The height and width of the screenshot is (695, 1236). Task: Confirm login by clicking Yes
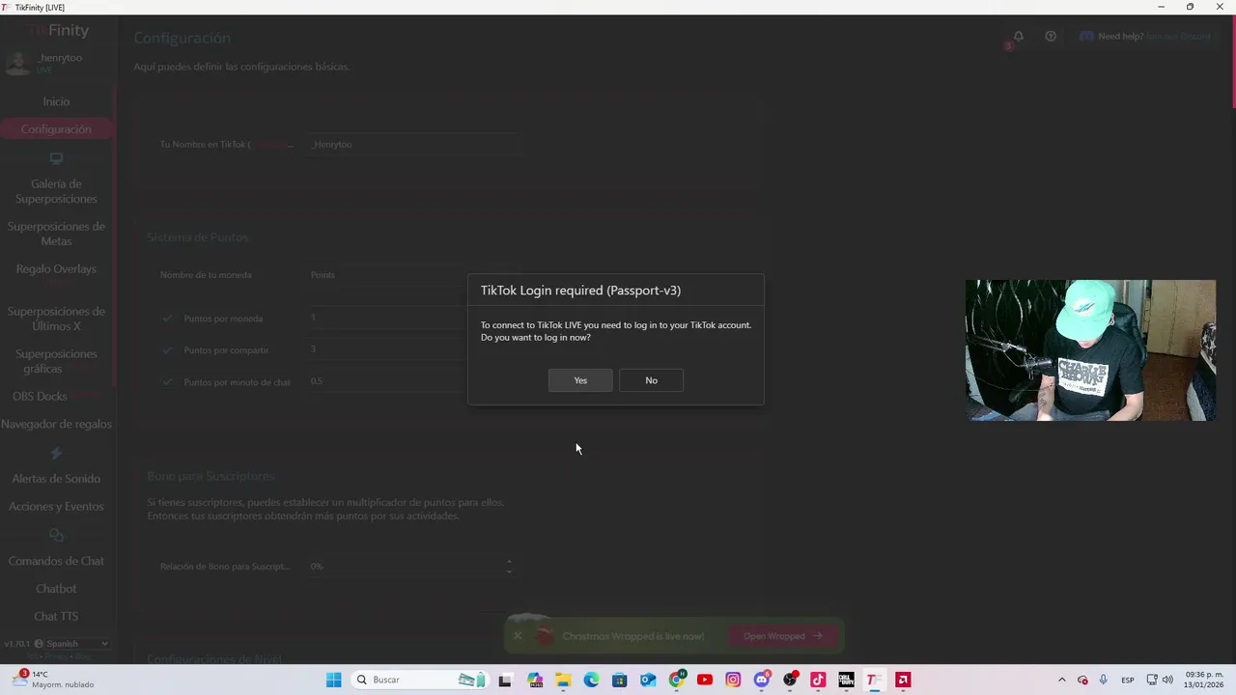[x=580, y=380]
